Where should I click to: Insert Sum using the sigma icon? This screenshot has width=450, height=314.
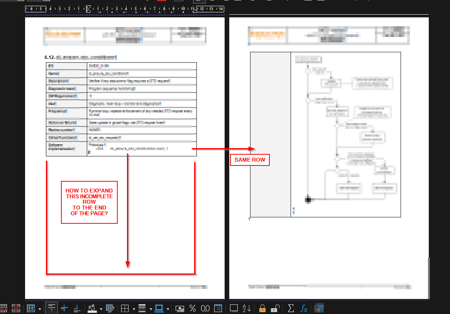tap(291, 308)
